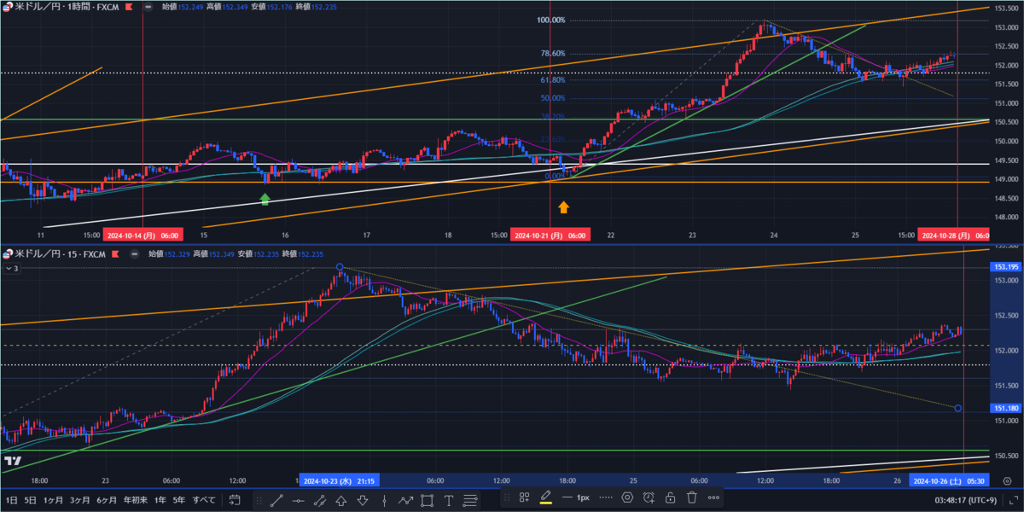Click the red flag on the 1時間 chart
This screenshot has height=512, width=1024.
(129, 6)
